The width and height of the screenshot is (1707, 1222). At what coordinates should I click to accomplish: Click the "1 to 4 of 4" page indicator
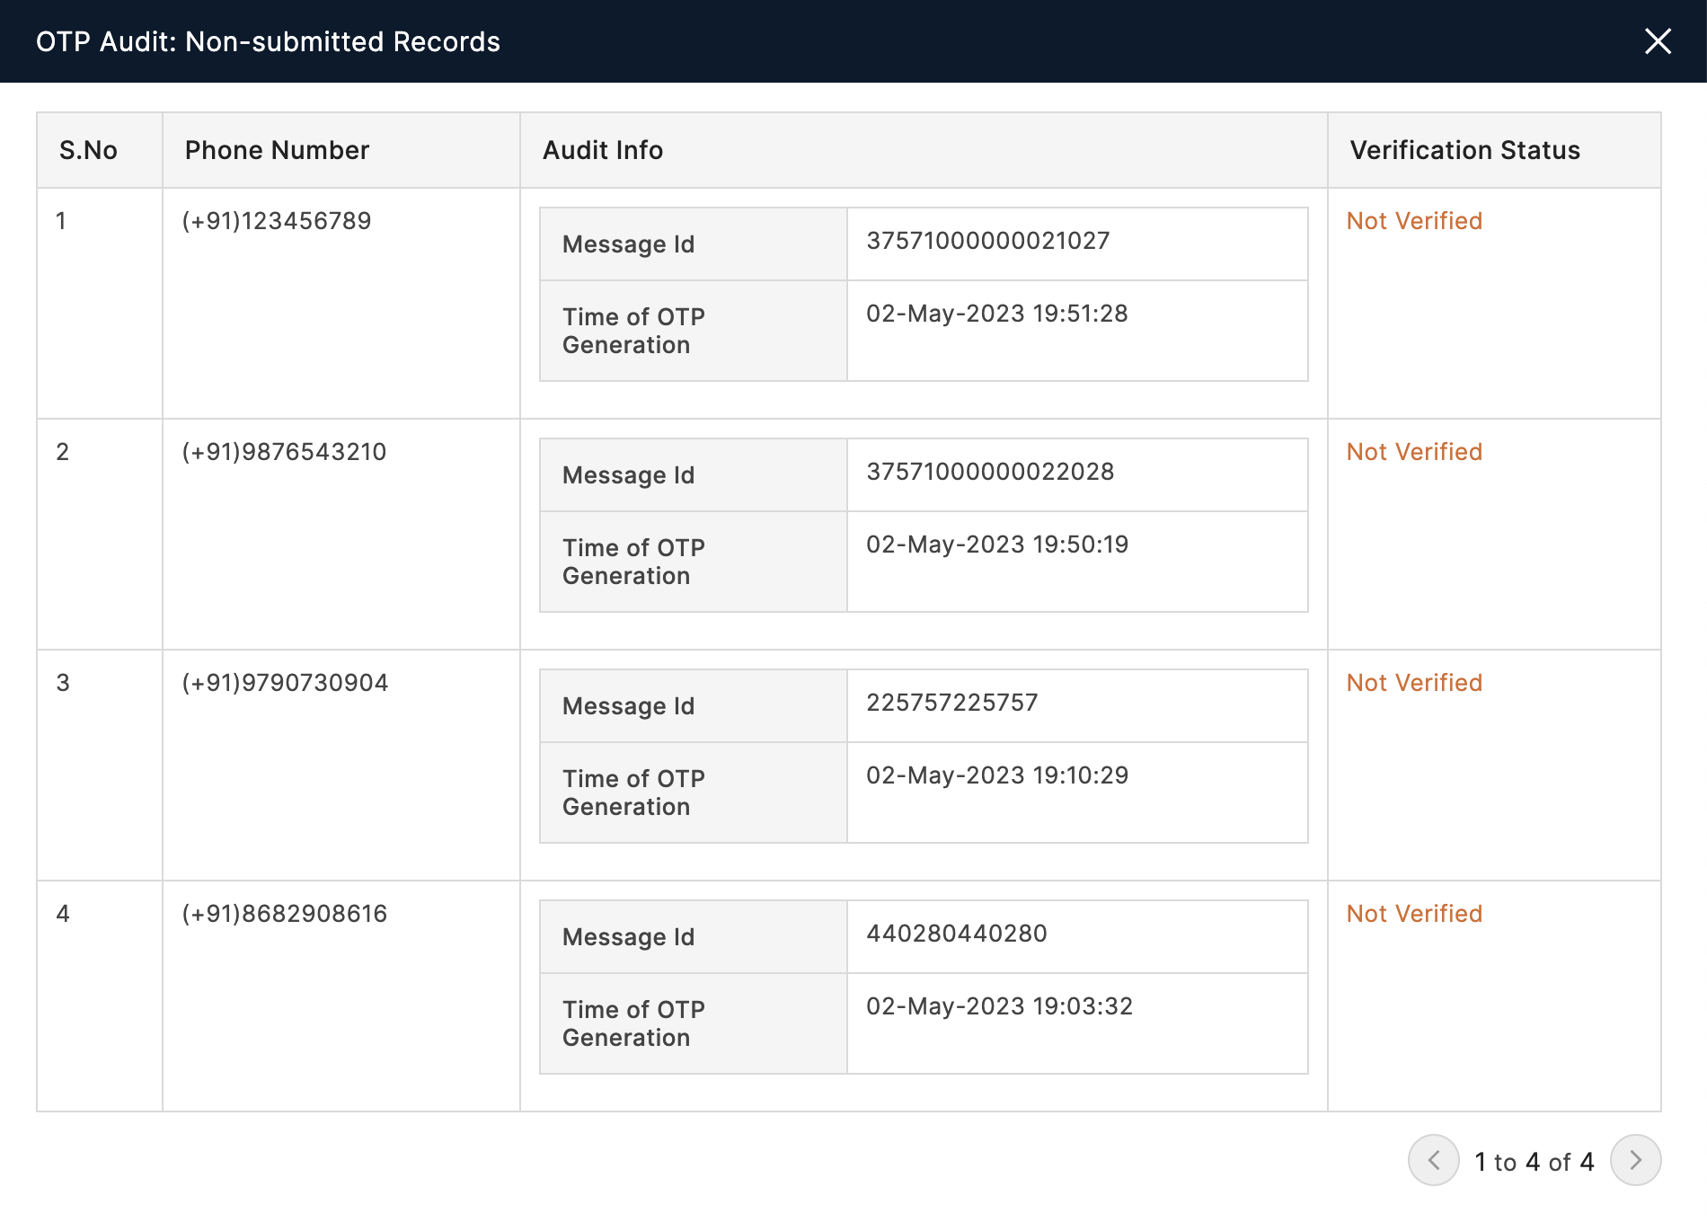coord(1535,1162)
